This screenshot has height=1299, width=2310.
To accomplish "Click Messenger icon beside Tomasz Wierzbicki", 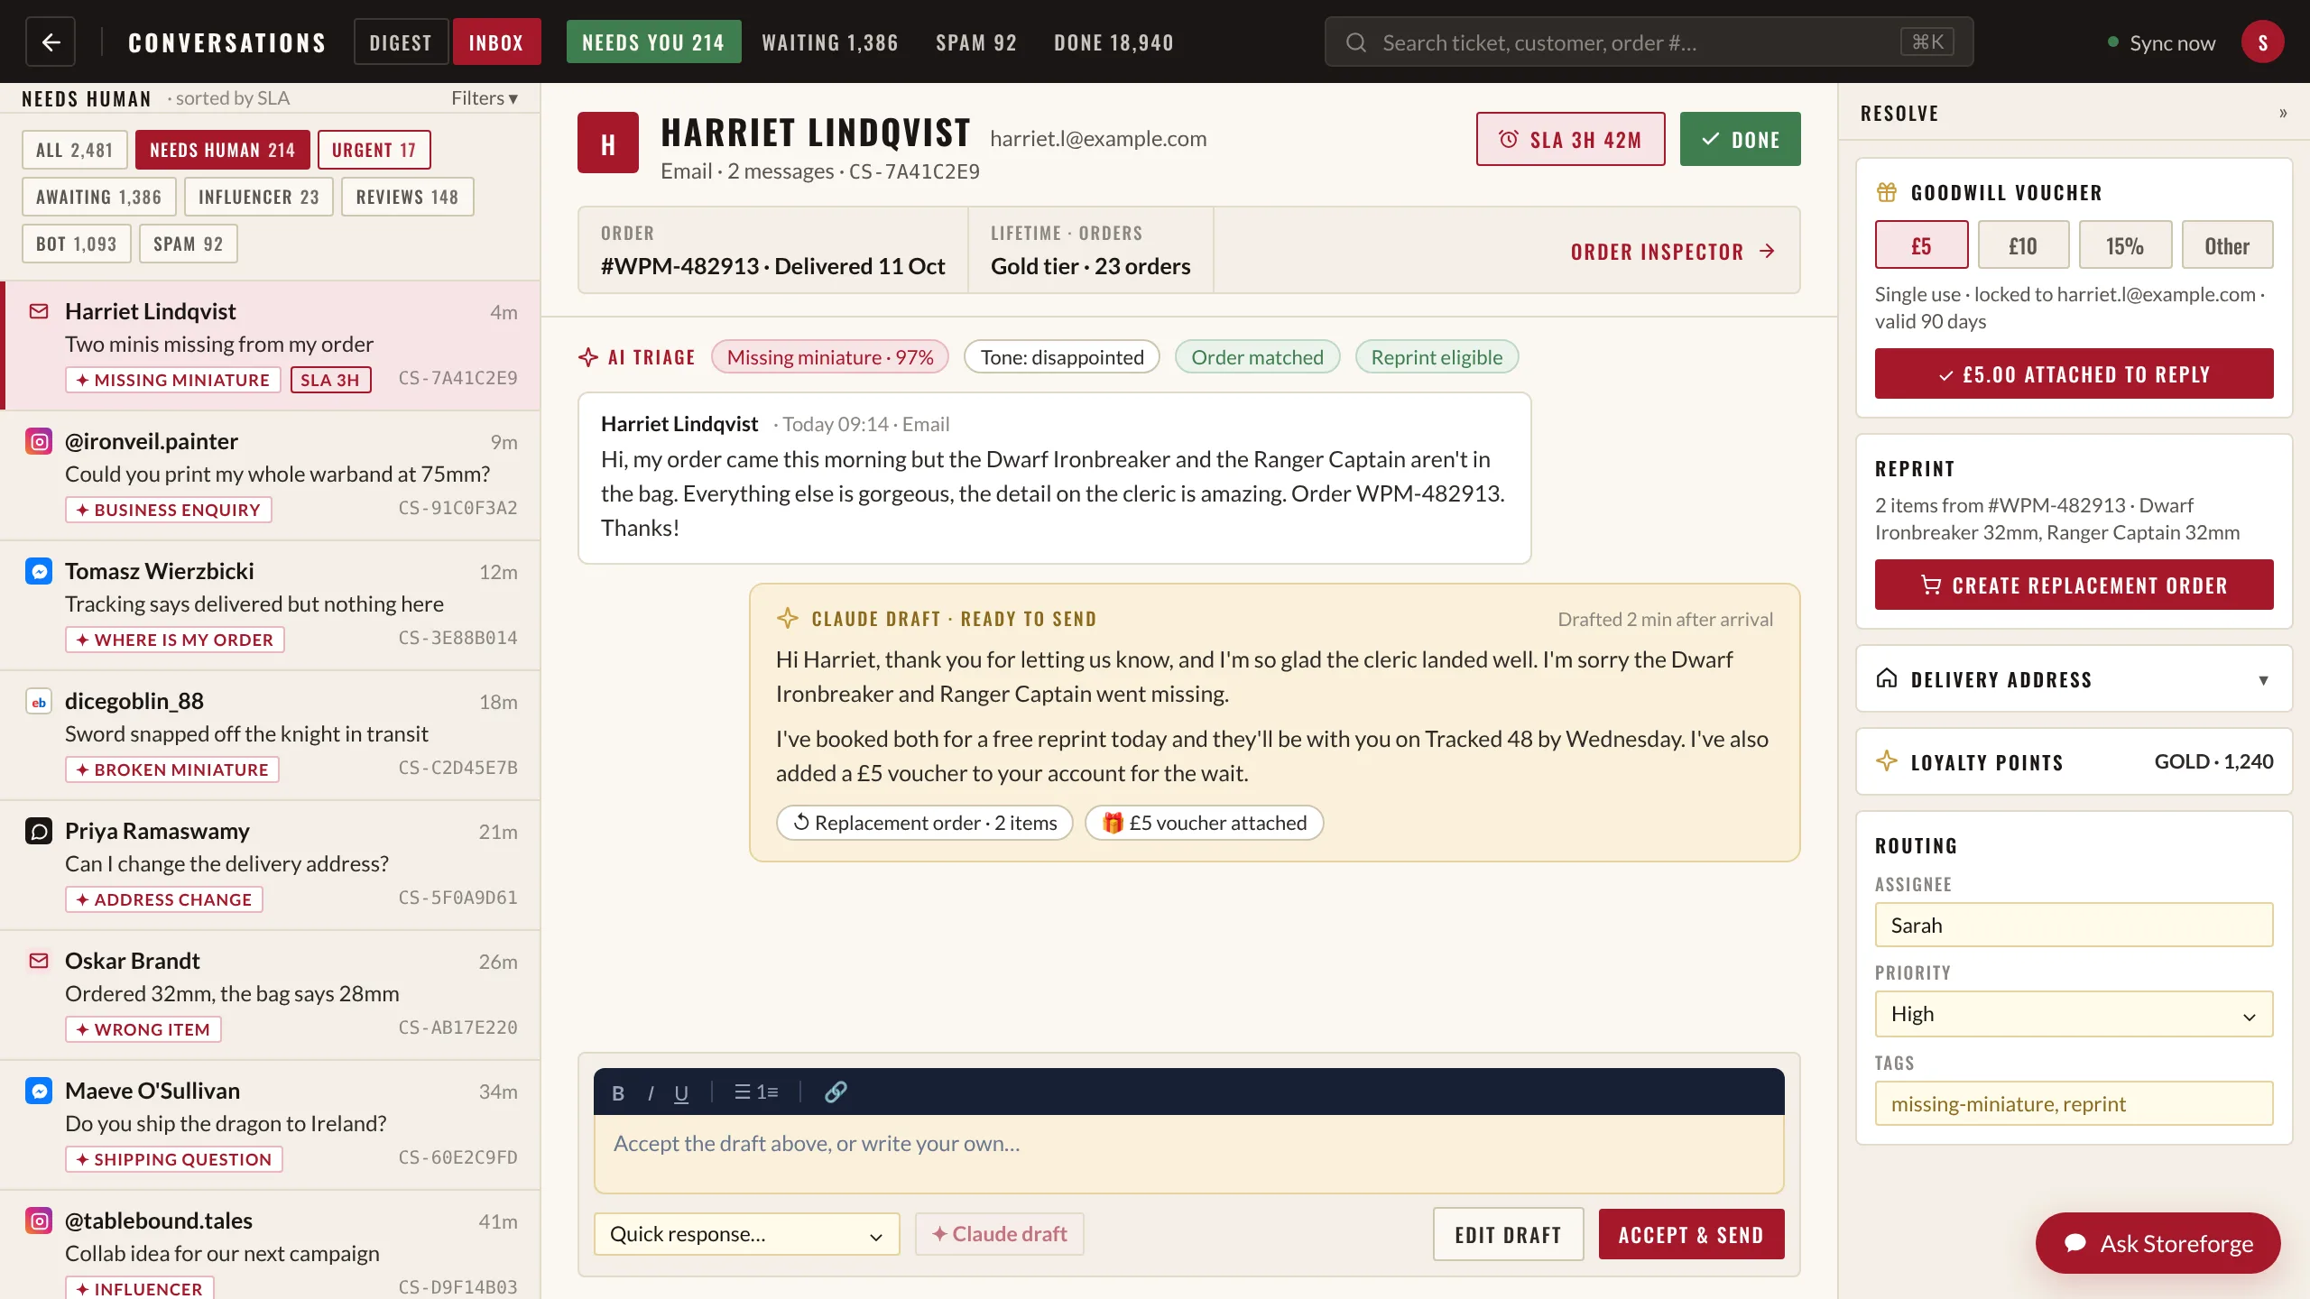I will (39, 571).
